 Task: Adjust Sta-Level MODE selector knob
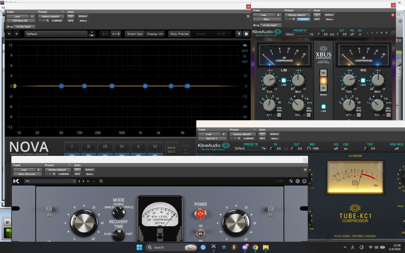click(x=118, y=212)
